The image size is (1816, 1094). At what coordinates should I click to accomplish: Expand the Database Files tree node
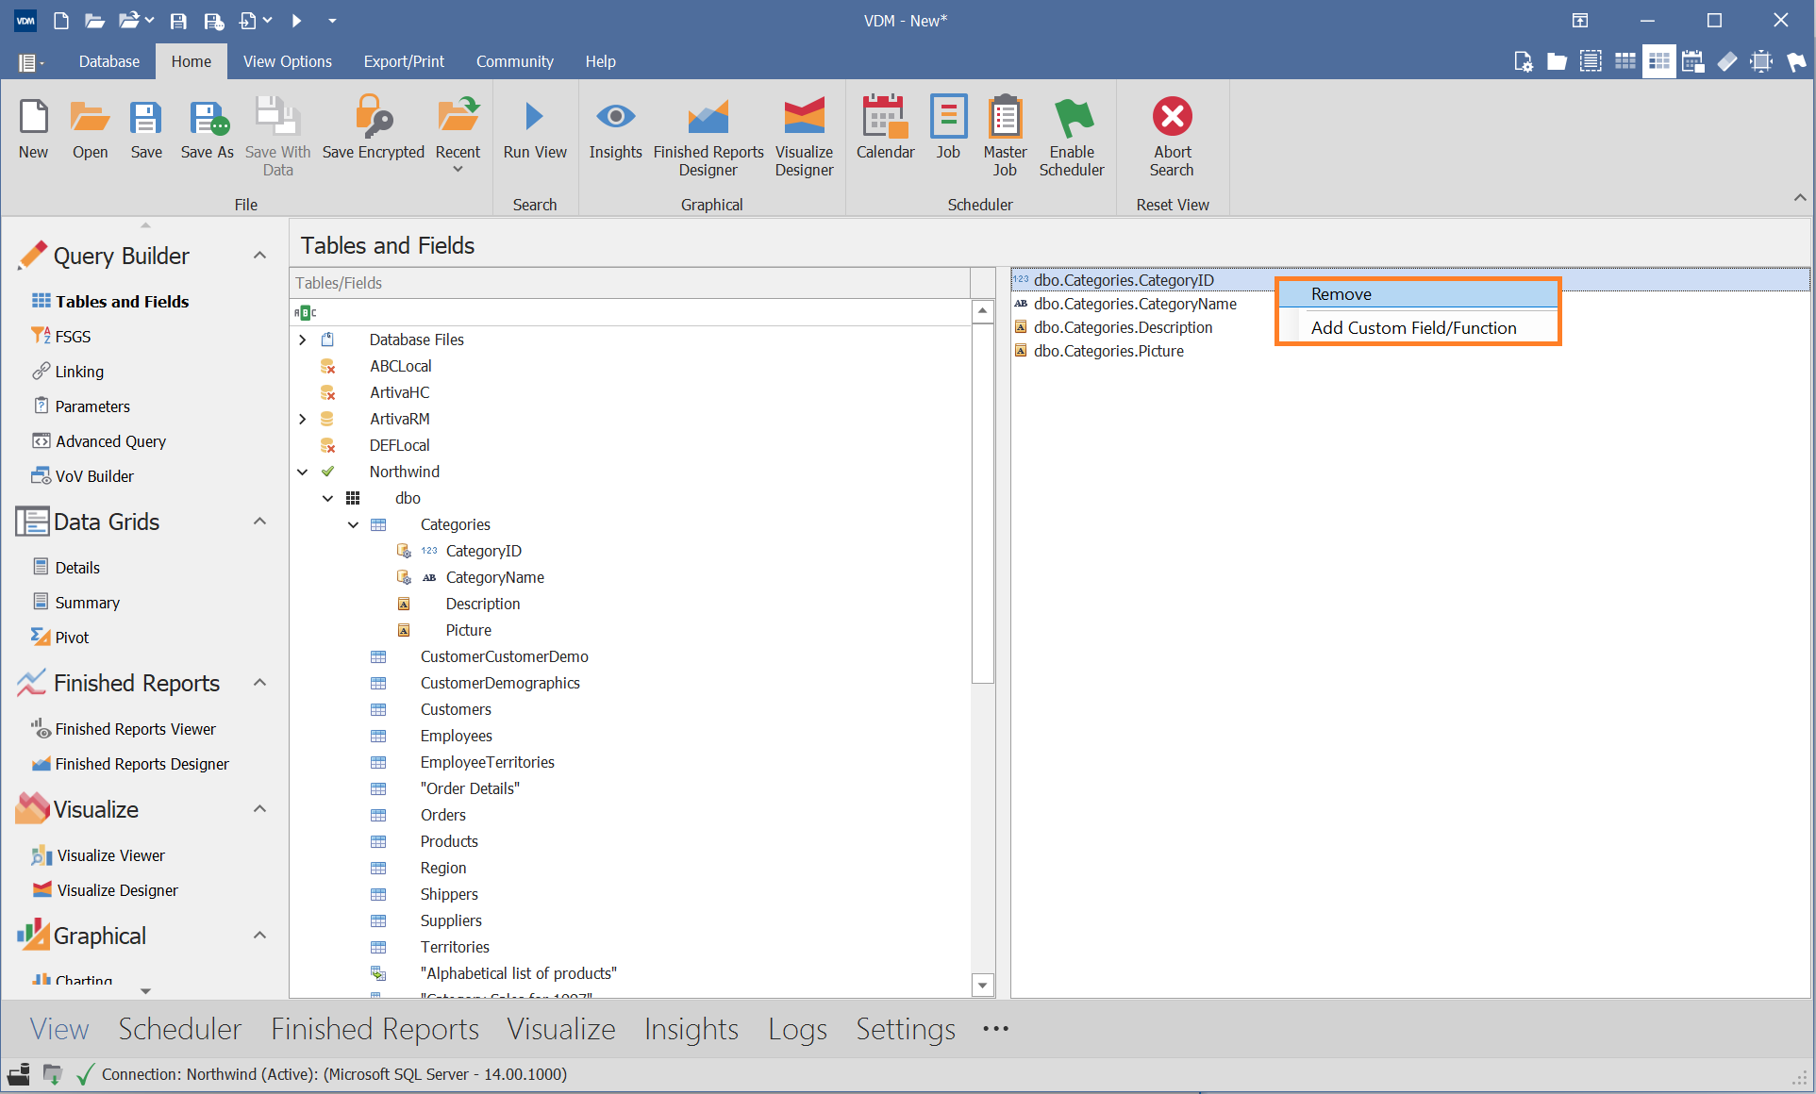(x=303, y=340)
